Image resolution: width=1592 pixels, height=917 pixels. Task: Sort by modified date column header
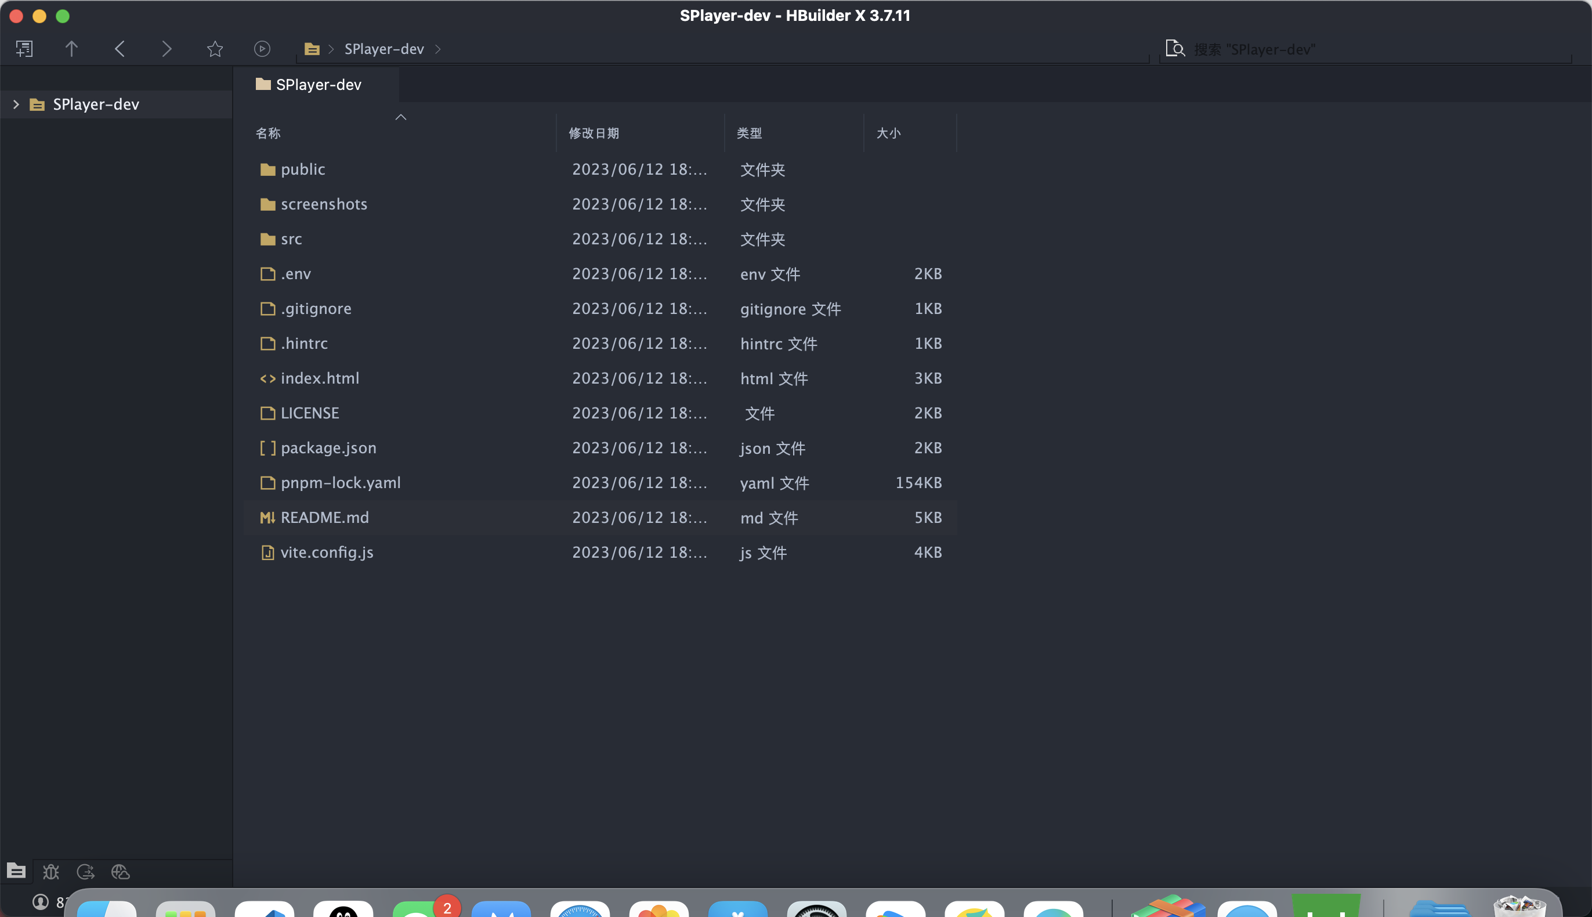tap(594, 133)
